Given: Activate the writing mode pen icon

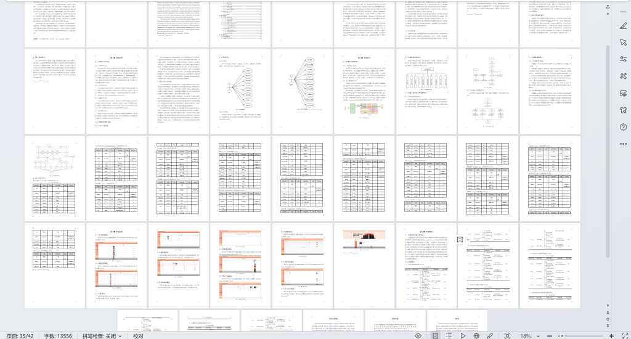Looking at the screenshot, I should point(490,336).
